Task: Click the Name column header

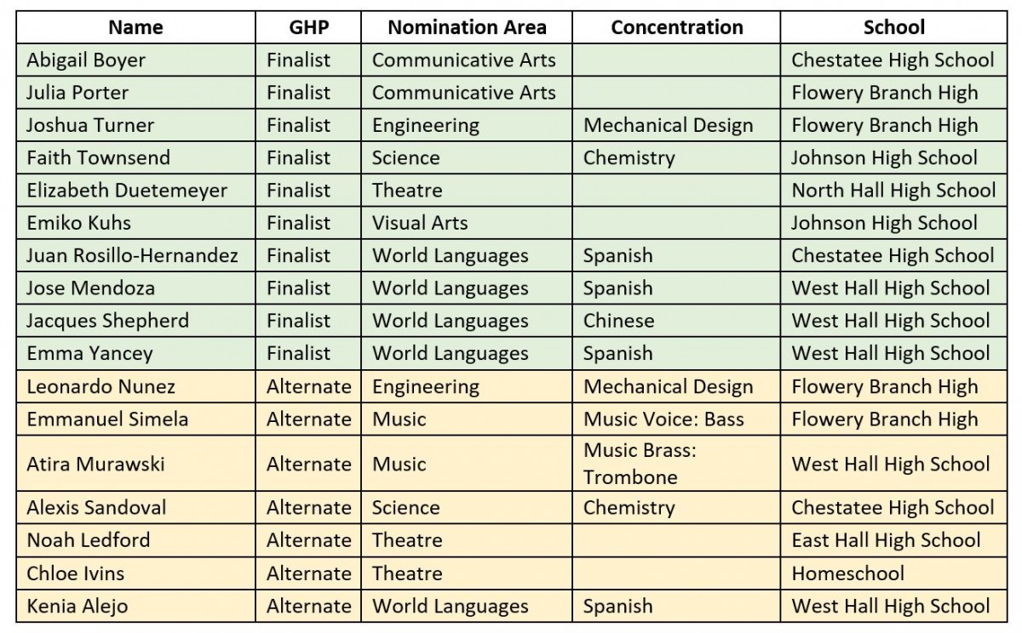Action: tap(135, 27)
